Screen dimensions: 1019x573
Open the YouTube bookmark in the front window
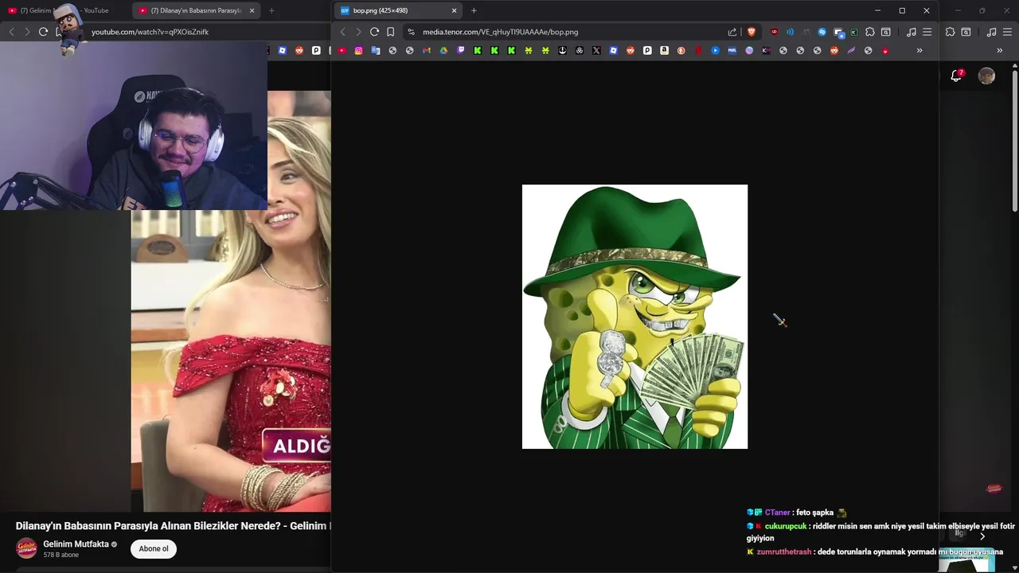pyautogui.click(x=342, y=50)
